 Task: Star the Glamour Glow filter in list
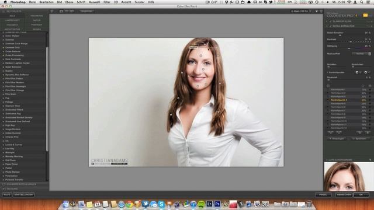point(4,106)
